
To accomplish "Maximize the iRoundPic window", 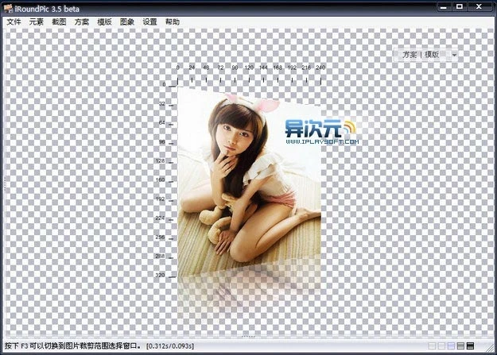I will click(460, 7).
